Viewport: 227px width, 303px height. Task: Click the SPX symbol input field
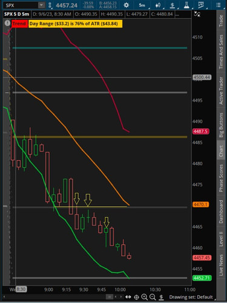[x=21, y=5]
